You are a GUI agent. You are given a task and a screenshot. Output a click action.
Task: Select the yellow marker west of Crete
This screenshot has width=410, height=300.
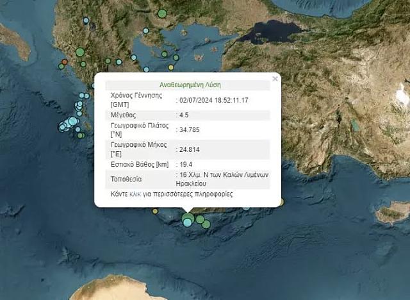pos(155,211)
